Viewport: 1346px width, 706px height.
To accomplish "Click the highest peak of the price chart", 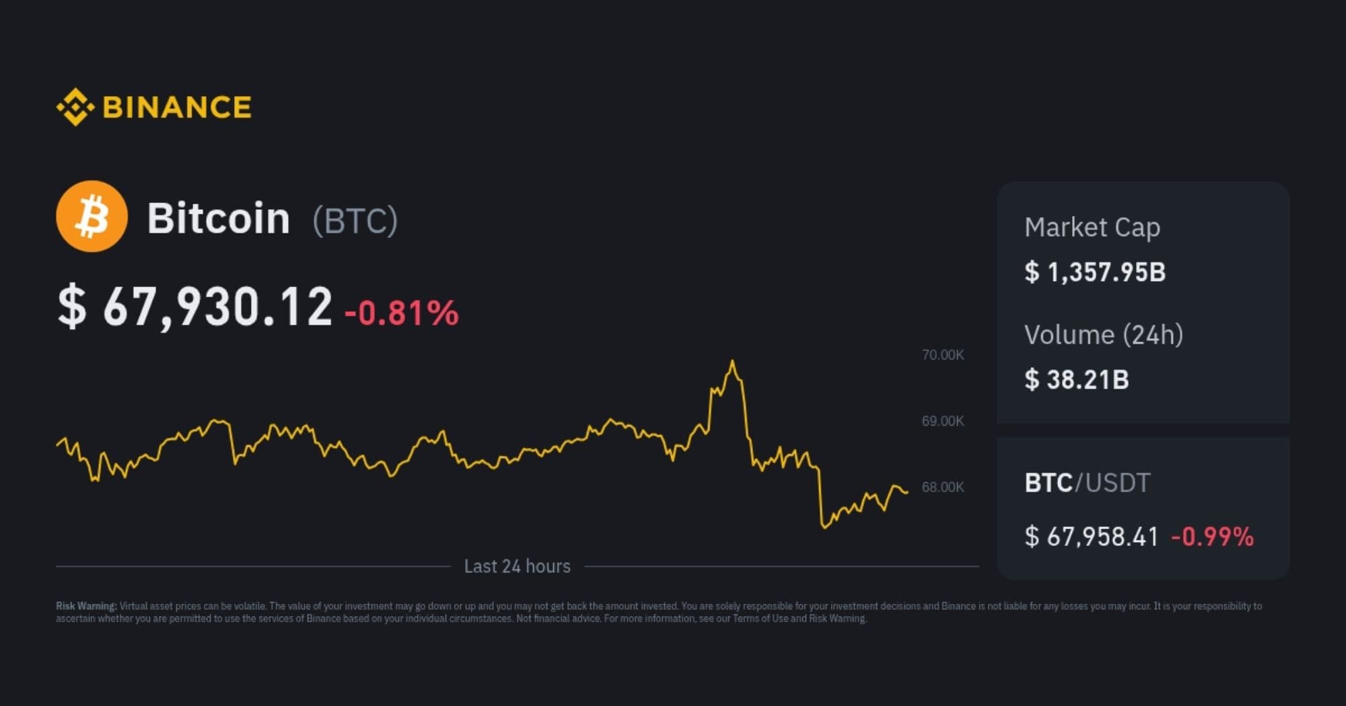I will (x=732, y=363).
